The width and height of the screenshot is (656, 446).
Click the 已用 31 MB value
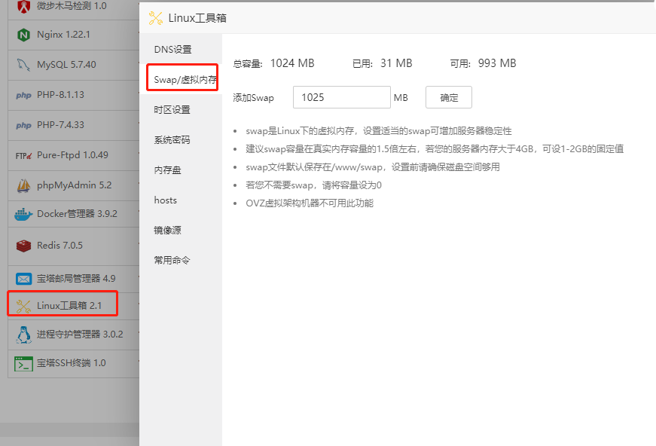click(396, 63)
